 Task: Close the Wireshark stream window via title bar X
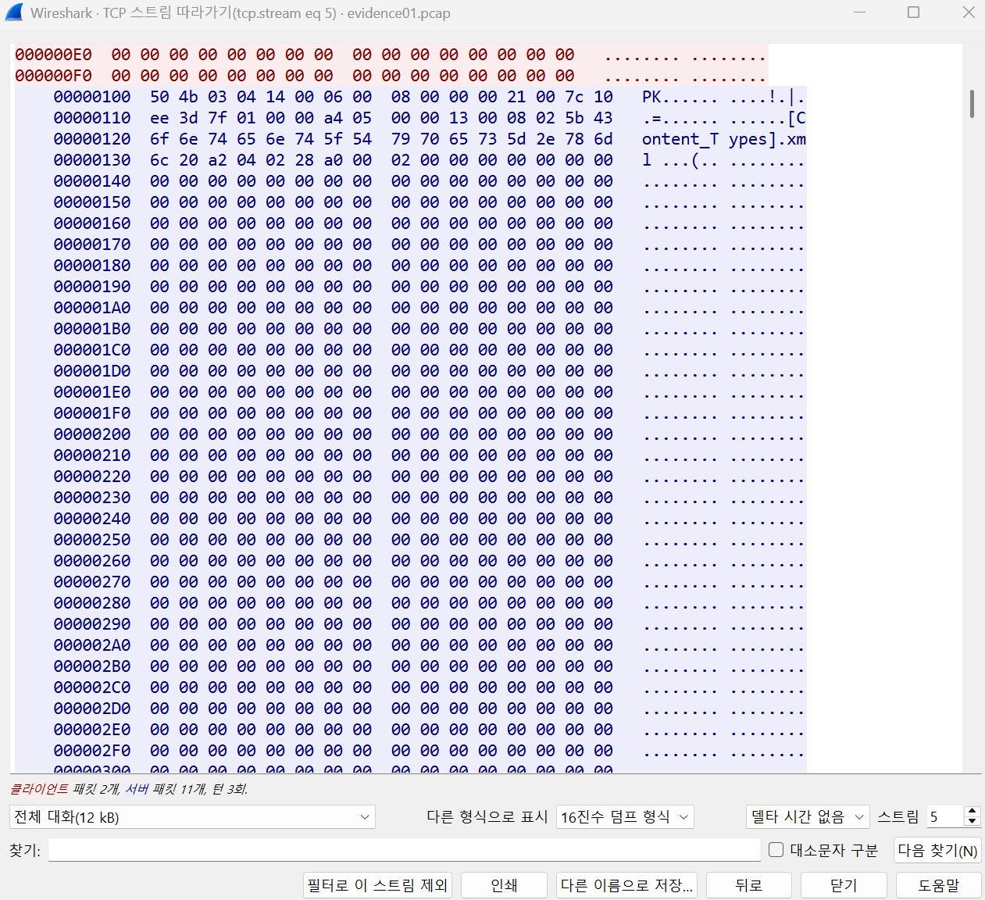coord(968,12)
